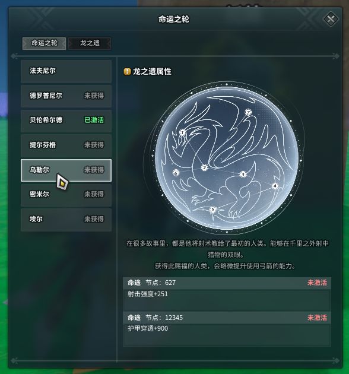This screenshot has height=374, width=349.
Task: Click the yellow exclamation info icon
Action: tap(127, 71)
